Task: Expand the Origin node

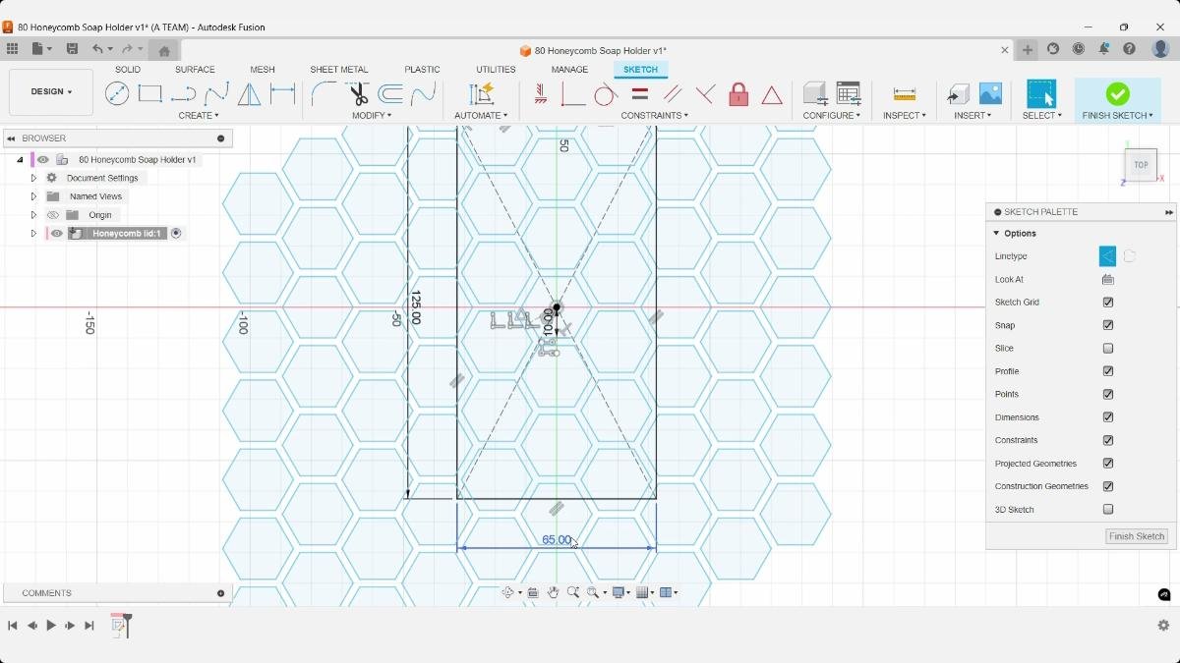Action: 33,215
